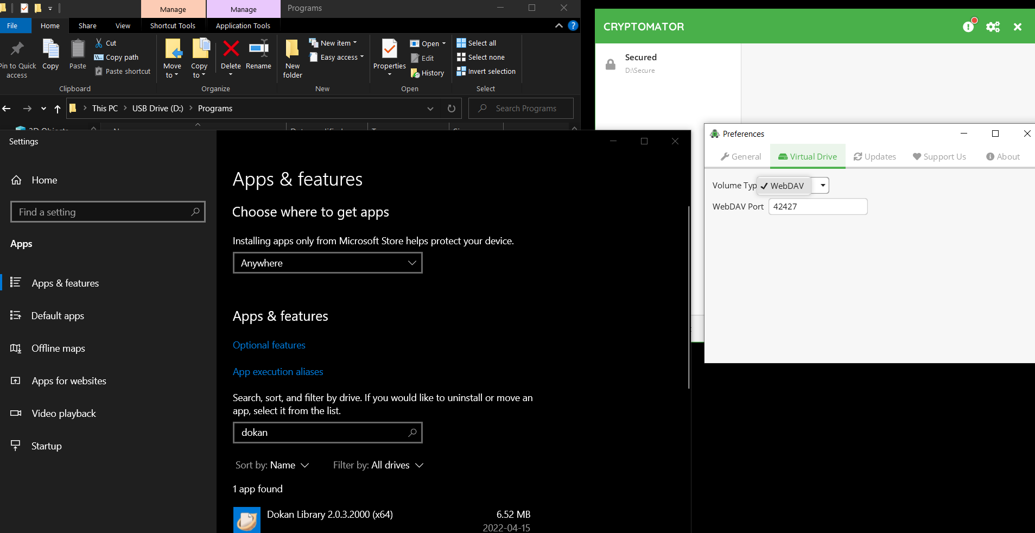Switch to the Share ribbon tab

coord(87,26)
